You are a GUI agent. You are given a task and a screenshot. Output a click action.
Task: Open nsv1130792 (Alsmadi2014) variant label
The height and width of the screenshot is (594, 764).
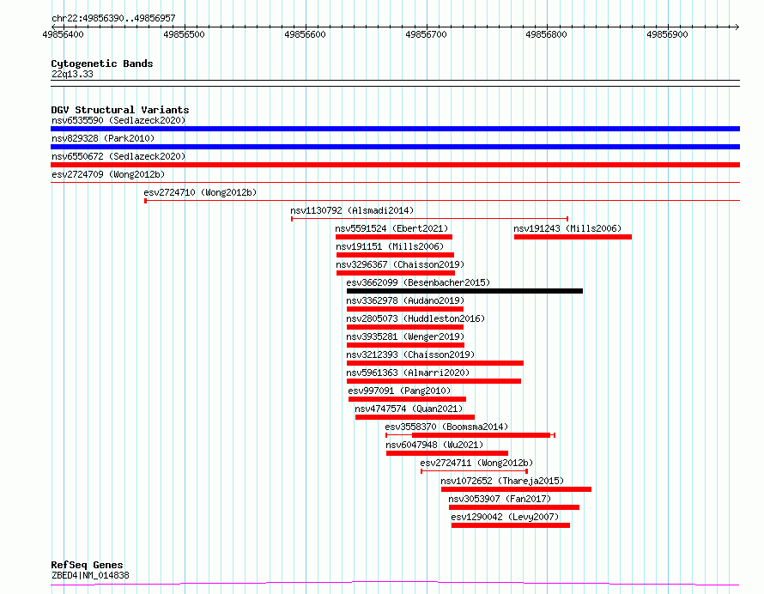tap(352, 210)
